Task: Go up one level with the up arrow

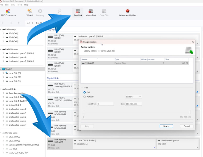Action: point(19,23)
